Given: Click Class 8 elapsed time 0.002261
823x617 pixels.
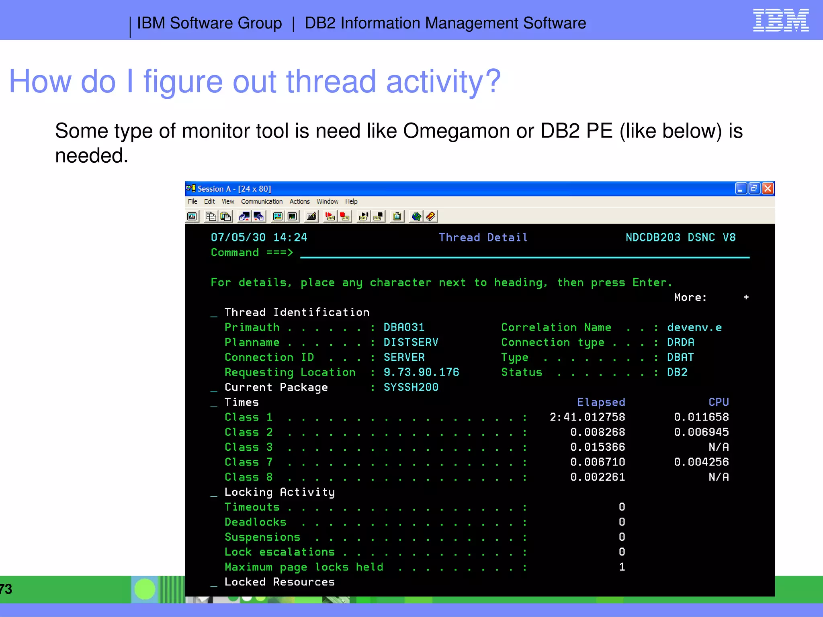Looking at the screenshot, I should tap(598, 477).
